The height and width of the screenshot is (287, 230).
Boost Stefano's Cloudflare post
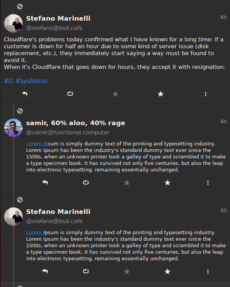[70, 94]
